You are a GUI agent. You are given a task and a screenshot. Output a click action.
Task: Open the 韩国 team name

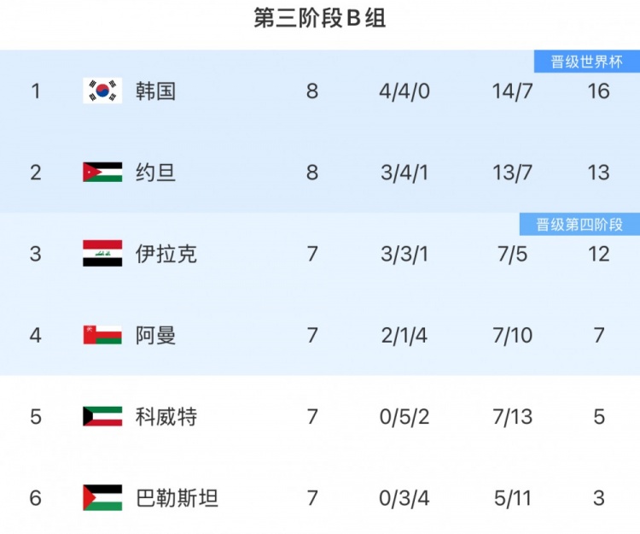tap(155, 91)
